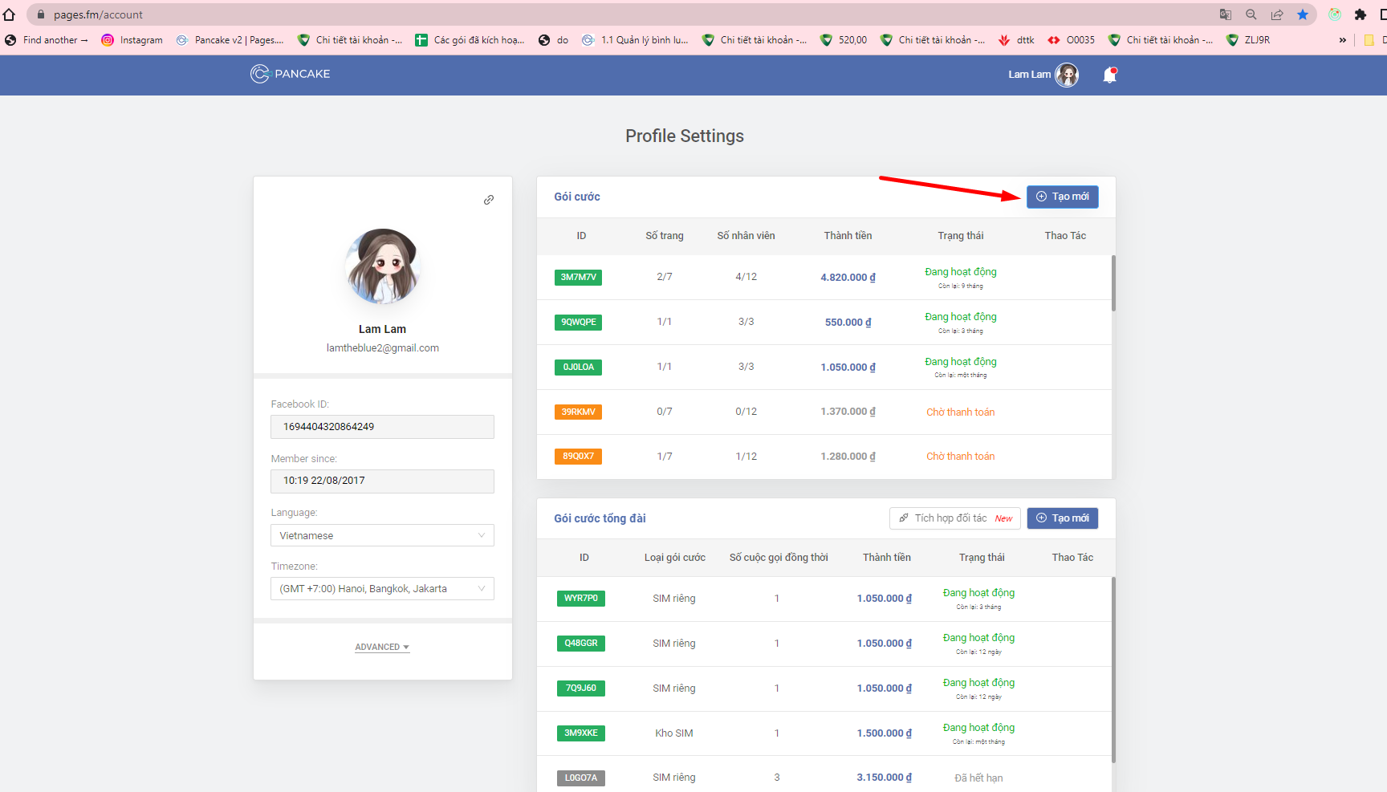Viewport: 1387px width, 792px height.
Task: Expand the ADVANCED section
Action: click(x=382, y=647)
